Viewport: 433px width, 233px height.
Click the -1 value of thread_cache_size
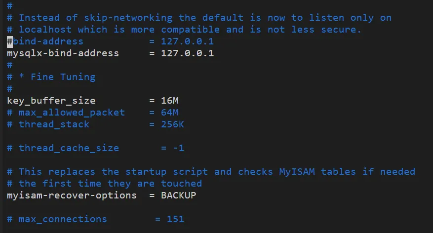click(178, 148)
